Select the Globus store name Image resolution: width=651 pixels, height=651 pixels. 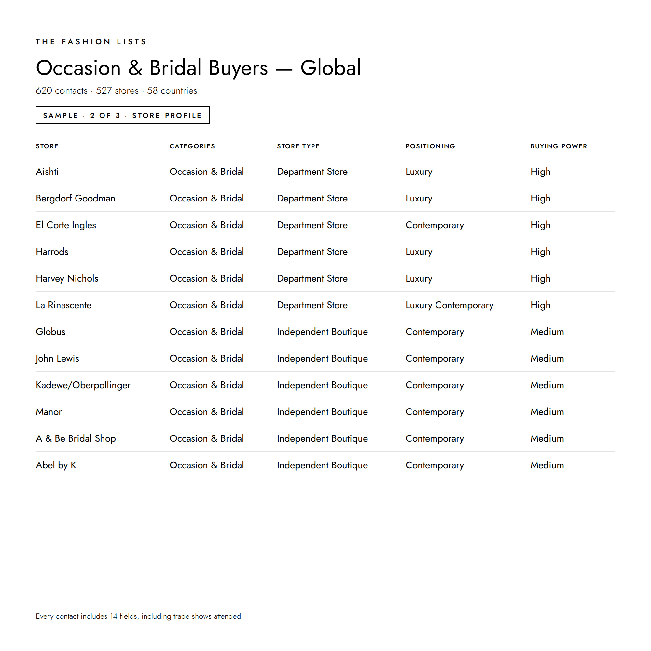(50, 332)
